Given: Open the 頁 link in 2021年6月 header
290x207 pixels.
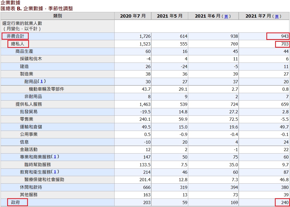Looking at the screenshot, I should [x=226, y=16].
